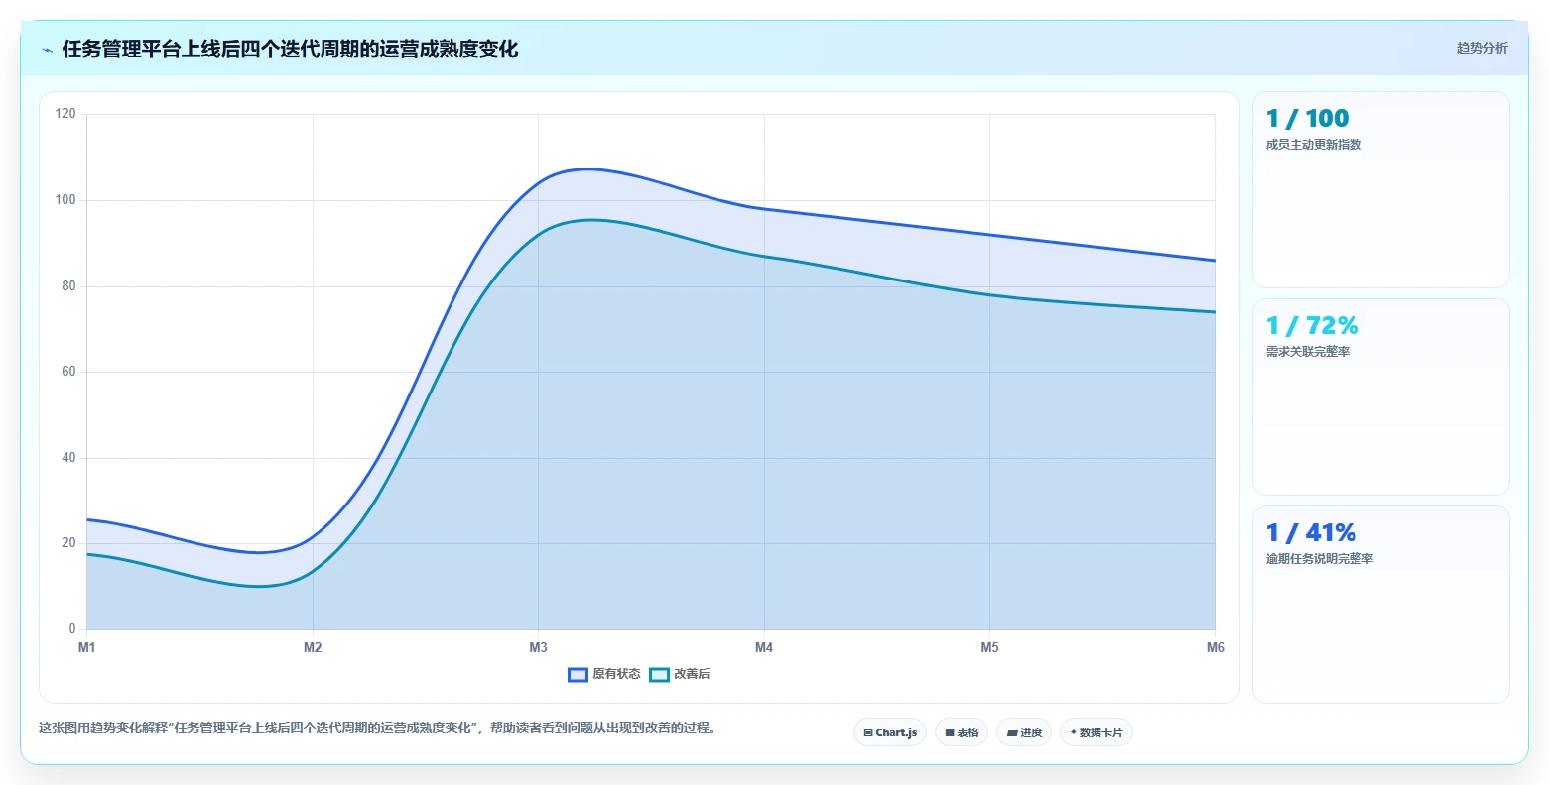Click the 20 y-axis label

(x=68, y=543)
